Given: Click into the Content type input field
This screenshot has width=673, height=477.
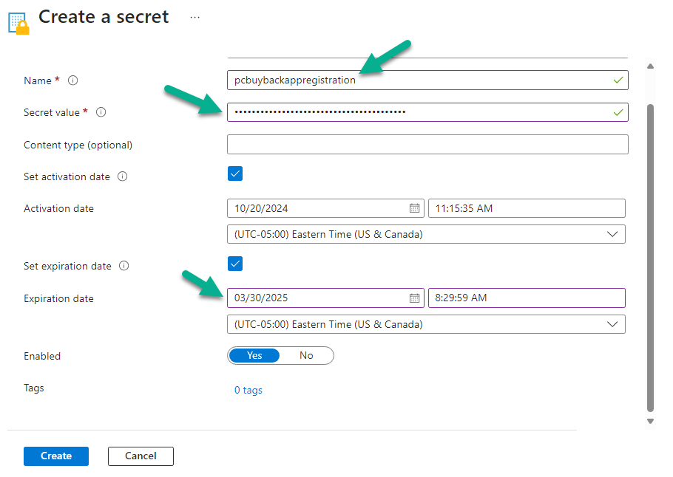Looking at the screenshot, I should [427, 145].
